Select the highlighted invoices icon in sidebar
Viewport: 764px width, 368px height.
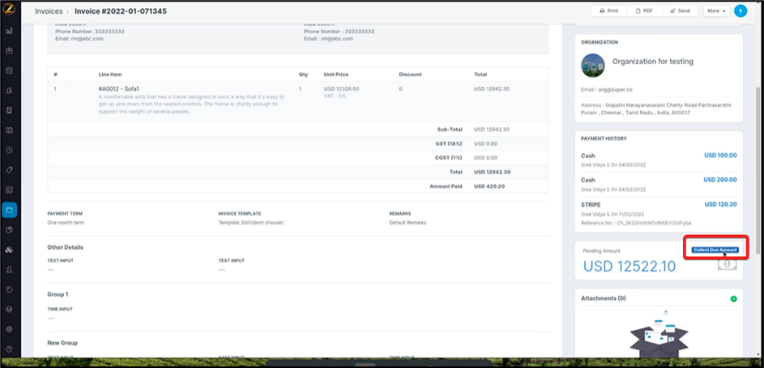pos(9,210)
